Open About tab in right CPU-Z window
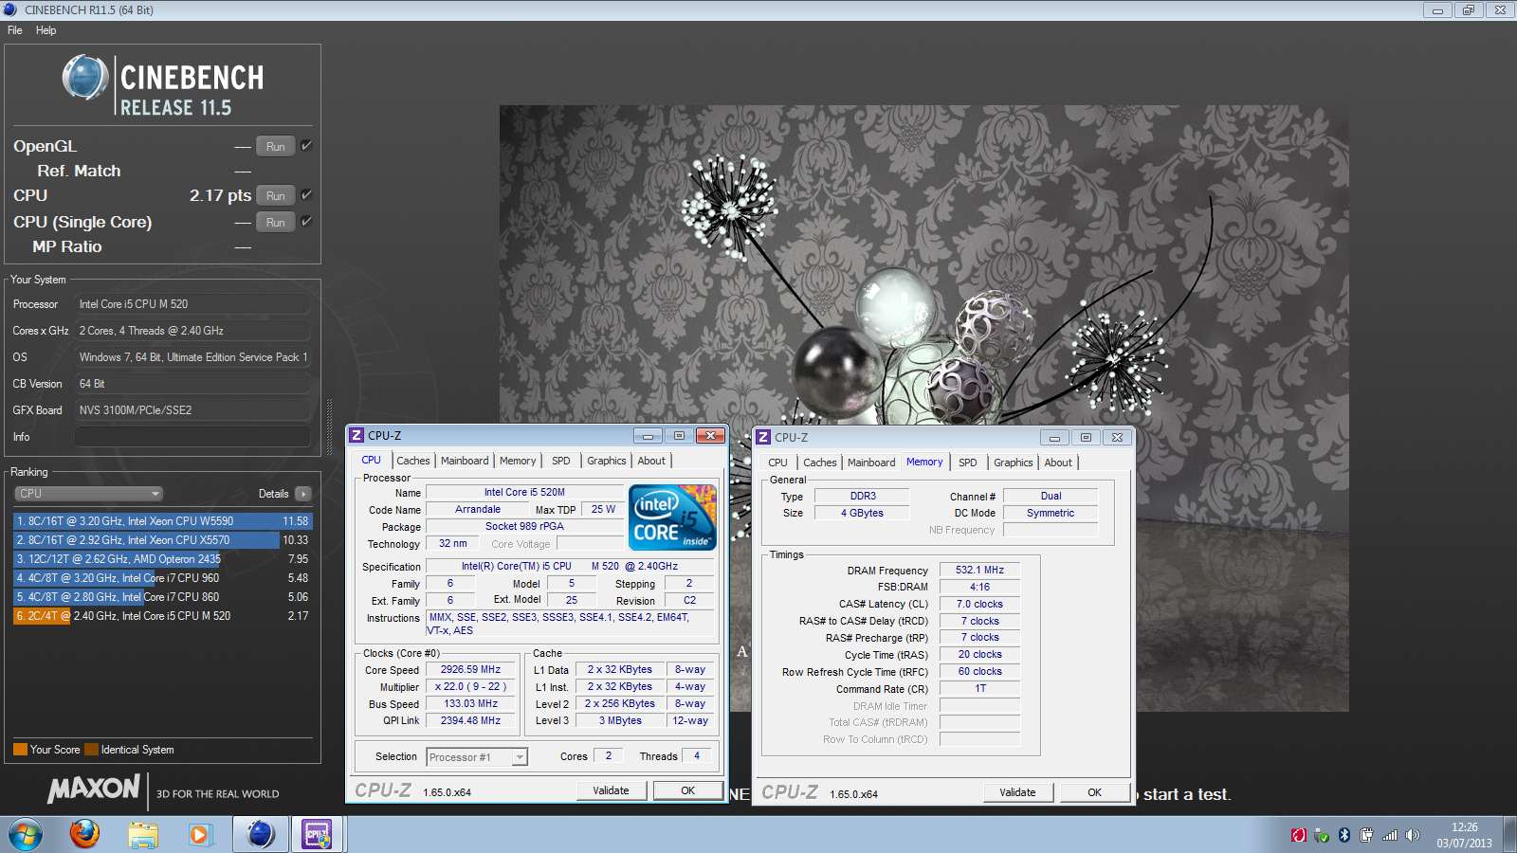The image size is (1517, 853). [1058, 463]
